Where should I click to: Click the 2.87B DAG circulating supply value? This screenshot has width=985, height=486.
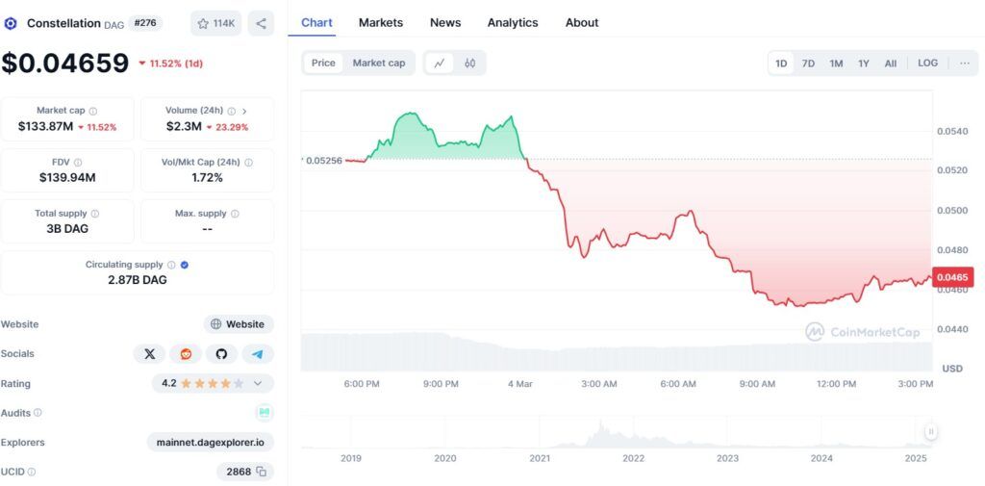[x=138, y=280]
